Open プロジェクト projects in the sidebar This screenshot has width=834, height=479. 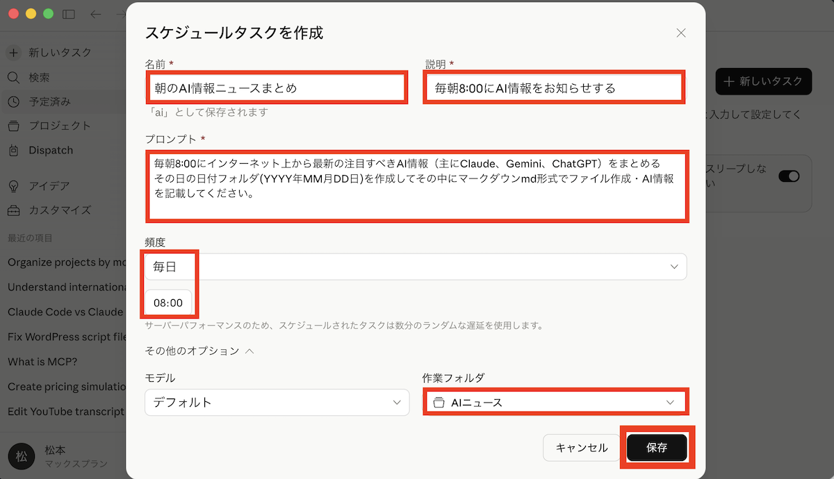[59, 126]
